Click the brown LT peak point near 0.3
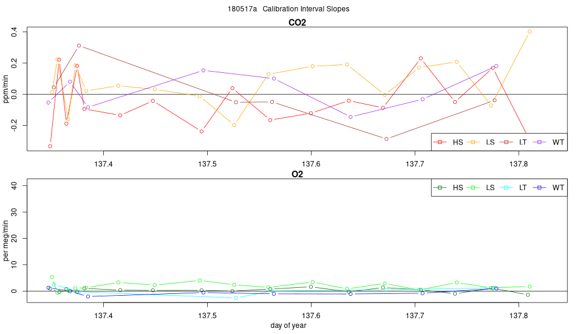This screenshot has height=334, width=577. tap(79, 46)
